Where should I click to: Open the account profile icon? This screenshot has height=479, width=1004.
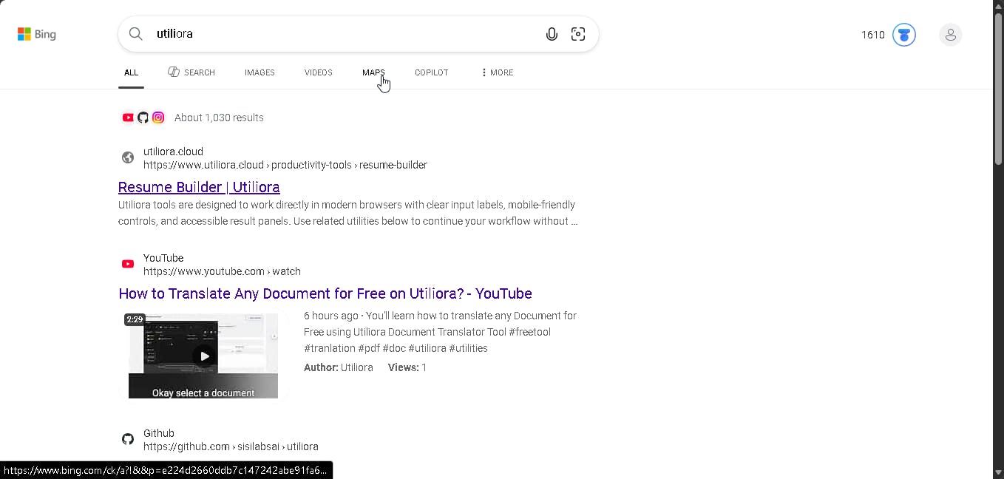pyautogui.click(x=951, y=35)
